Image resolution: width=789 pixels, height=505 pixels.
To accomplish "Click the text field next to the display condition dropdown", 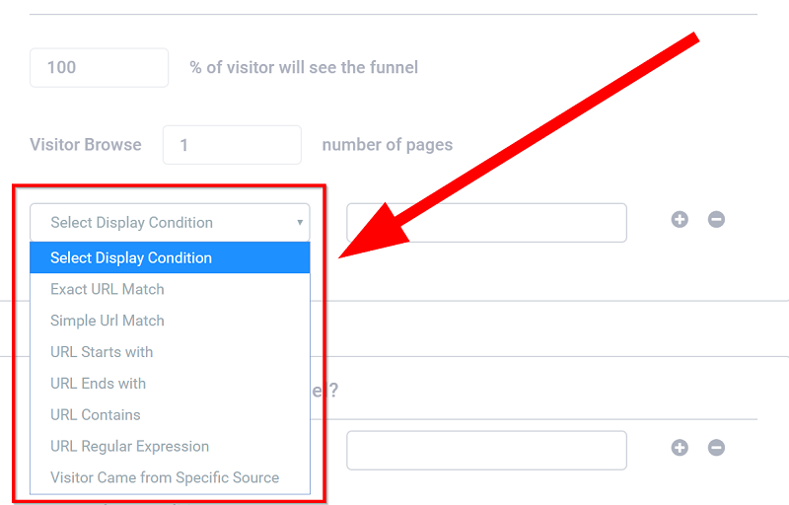I will [486, 223].
